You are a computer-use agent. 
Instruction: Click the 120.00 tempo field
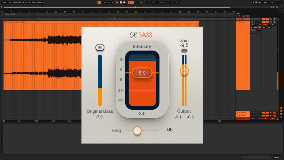pyautogui.click(x=15, y=2)
